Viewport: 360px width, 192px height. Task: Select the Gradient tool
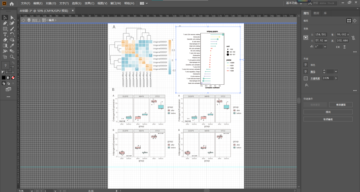click(x=5, y=46)
